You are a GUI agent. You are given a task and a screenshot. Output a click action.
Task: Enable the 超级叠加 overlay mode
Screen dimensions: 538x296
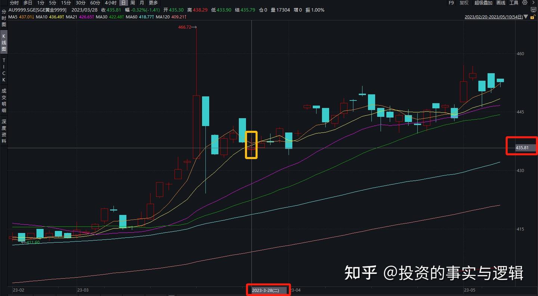(484, 3)
